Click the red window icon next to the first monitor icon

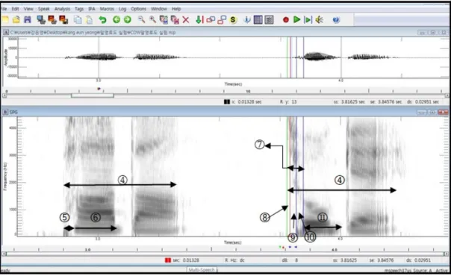(x=52, y=19)
